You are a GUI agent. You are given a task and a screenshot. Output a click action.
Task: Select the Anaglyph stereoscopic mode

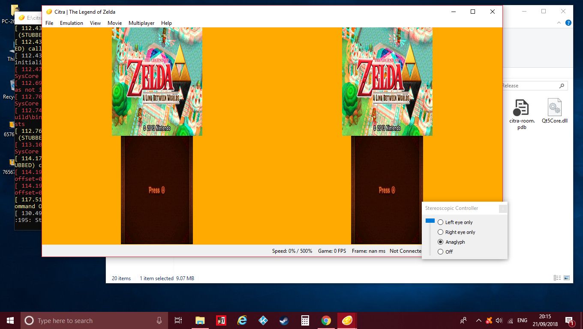tap(451, 242)
